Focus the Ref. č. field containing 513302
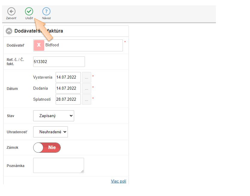Screen dimensions: 250x196 pos(59,62)
